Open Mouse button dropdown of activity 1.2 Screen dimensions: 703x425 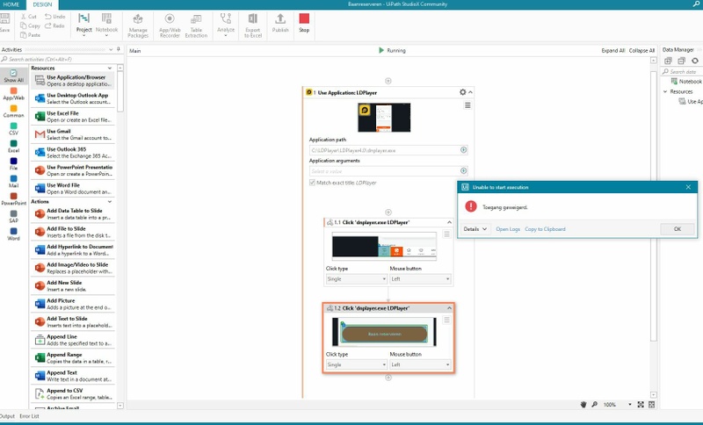click(x=420, y=364)
